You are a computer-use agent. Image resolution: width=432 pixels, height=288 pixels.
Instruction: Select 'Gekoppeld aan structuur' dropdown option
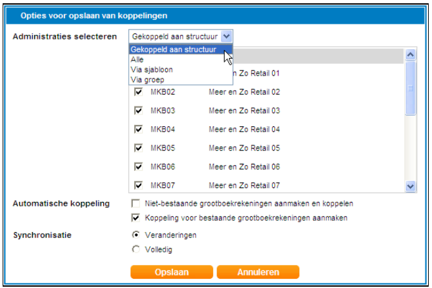tap(174, 49)
